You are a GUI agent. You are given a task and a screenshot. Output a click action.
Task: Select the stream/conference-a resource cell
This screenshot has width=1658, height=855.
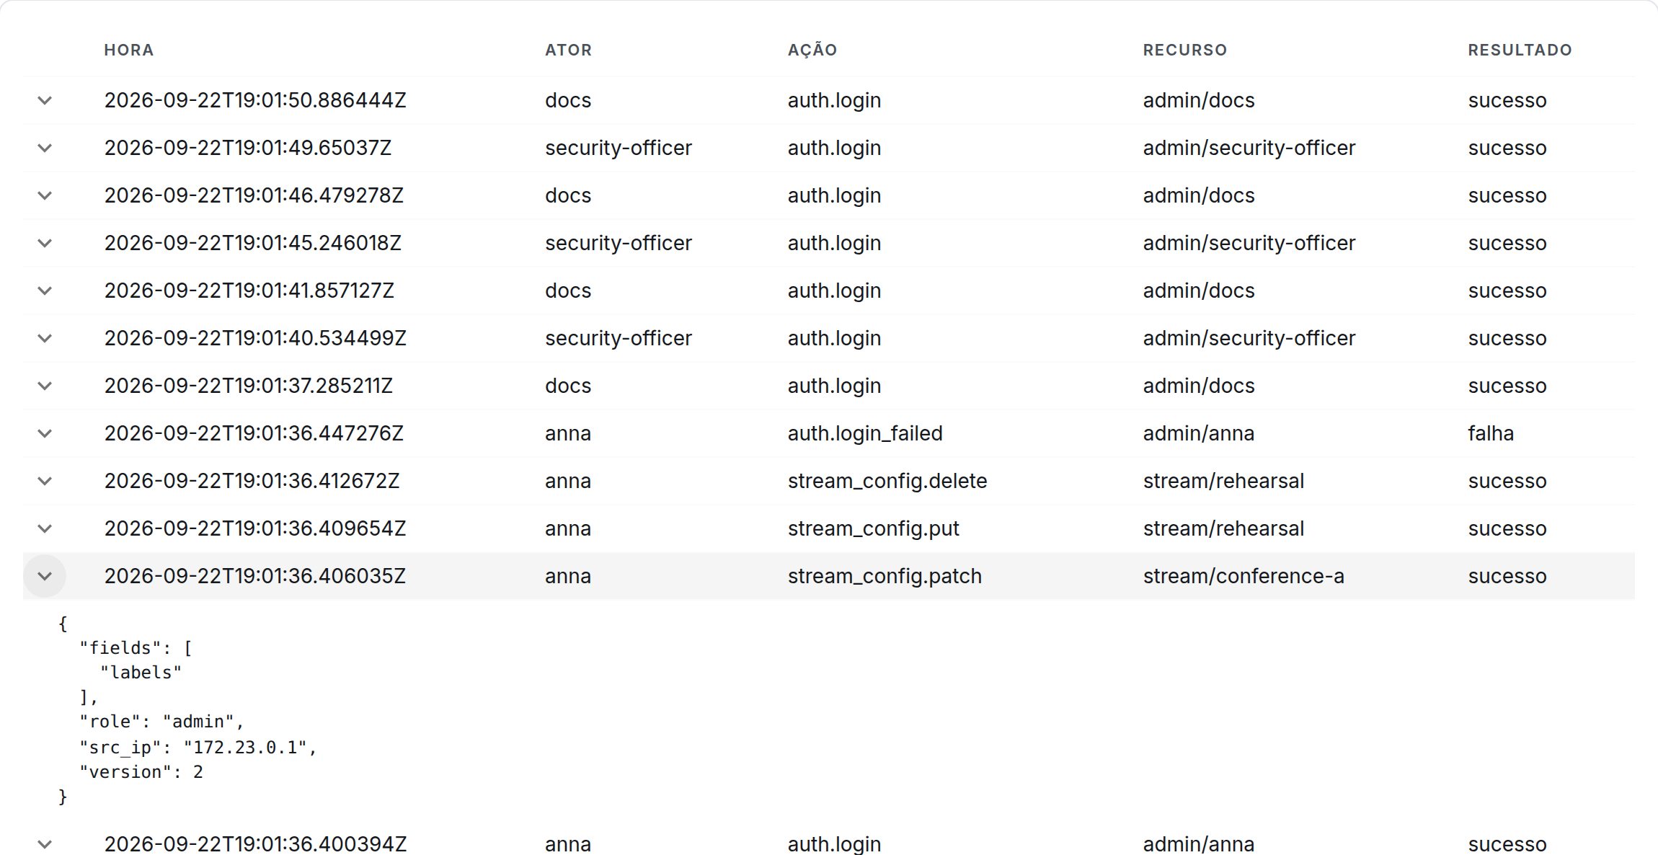coord(1243,576)
